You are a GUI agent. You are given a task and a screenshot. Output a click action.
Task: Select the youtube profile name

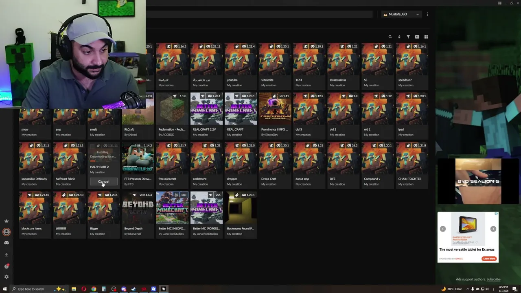(x=232, y=80)
